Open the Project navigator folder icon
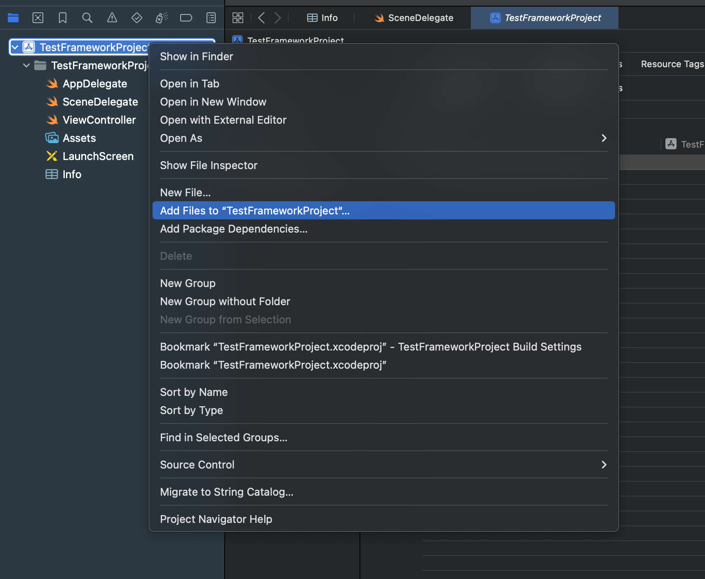The height and width of the screenshot is (579, 705). [13, 18]
